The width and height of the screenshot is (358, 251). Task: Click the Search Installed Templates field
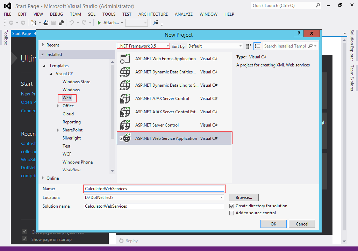tap(285, 46)
